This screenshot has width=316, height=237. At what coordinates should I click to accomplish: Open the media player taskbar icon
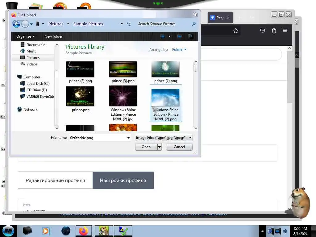[x=46, y=231]
